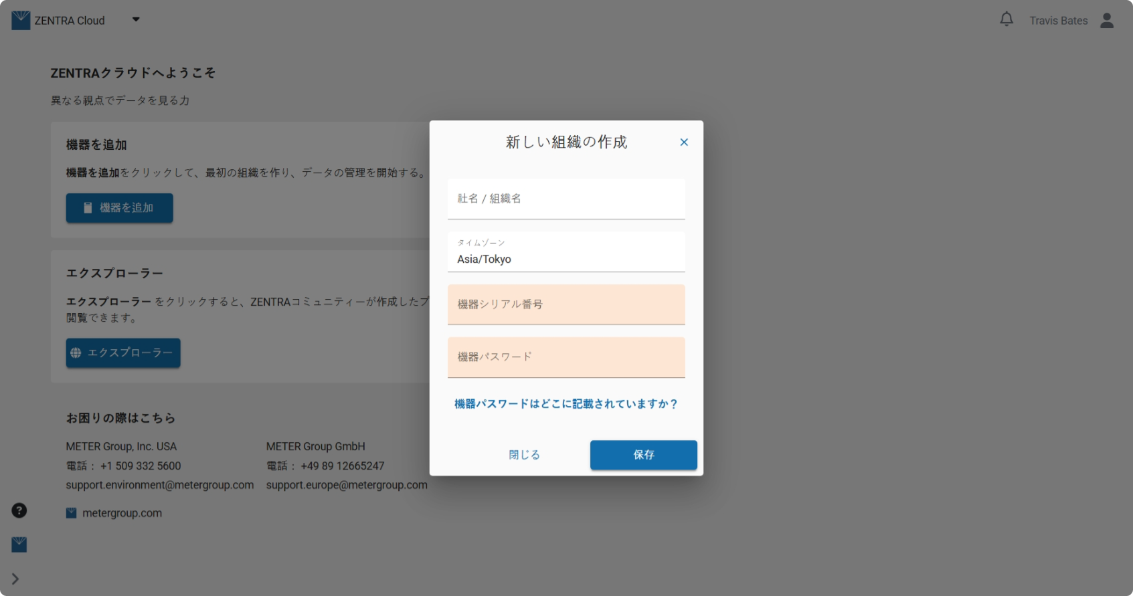Click the device icon in 機器を追加 button

coord(88,208)
